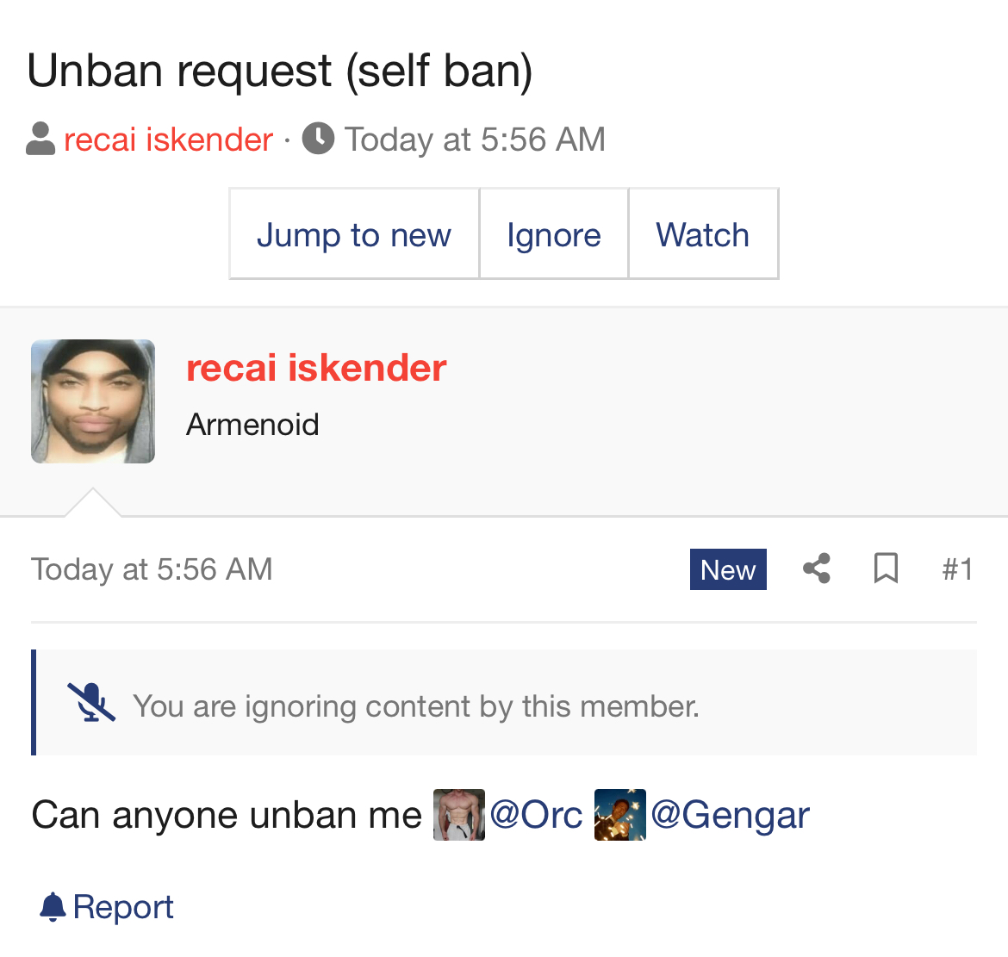The height and width of the screenshot is (957, 1008).
Task: Bookmark the post using the bookmark icon
Action: 886,569
